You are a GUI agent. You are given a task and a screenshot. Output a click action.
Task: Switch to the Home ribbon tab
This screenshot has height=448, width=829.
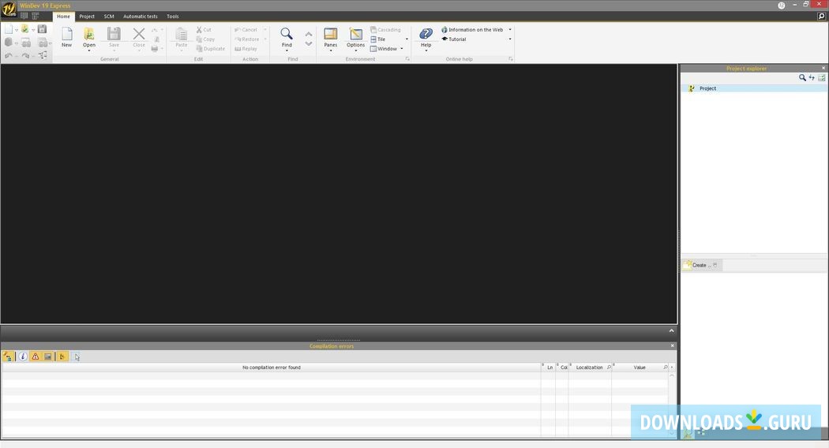point(63,17)
